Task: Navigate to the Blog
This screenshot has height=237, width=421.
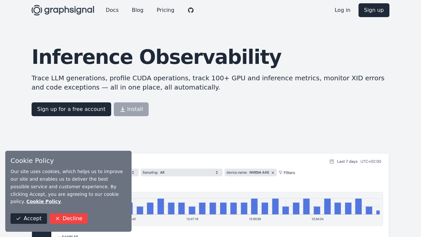Action: point(137,10)
